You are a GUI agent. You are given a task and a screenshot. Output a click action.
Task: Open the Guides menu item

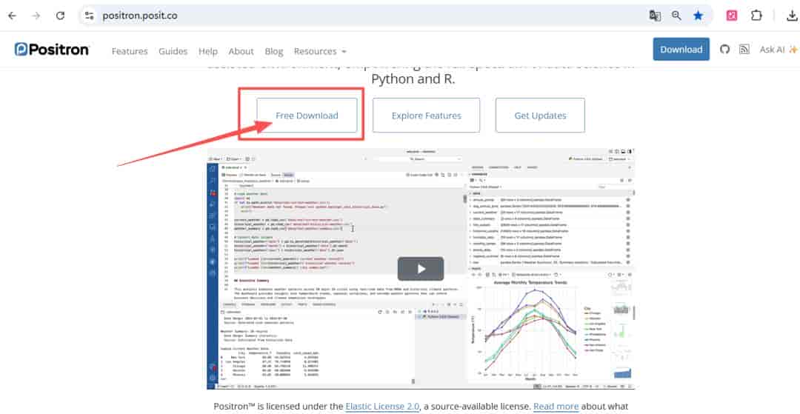tap(173, 52)
